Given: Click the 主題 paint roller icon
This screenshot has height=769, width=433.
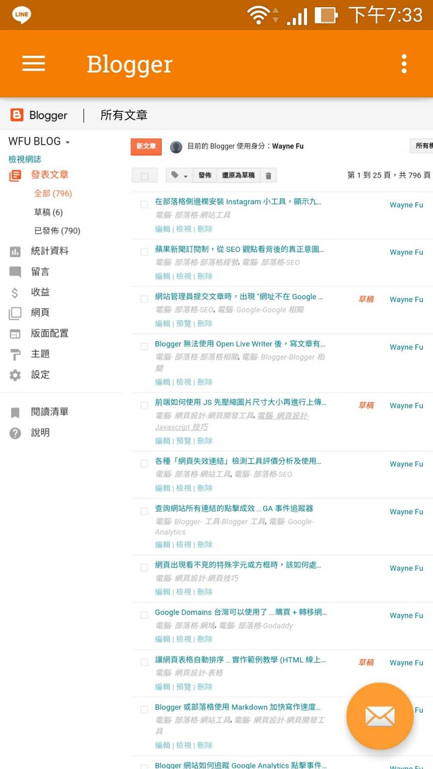Looking at the screenshot, I should pos(15,354).
